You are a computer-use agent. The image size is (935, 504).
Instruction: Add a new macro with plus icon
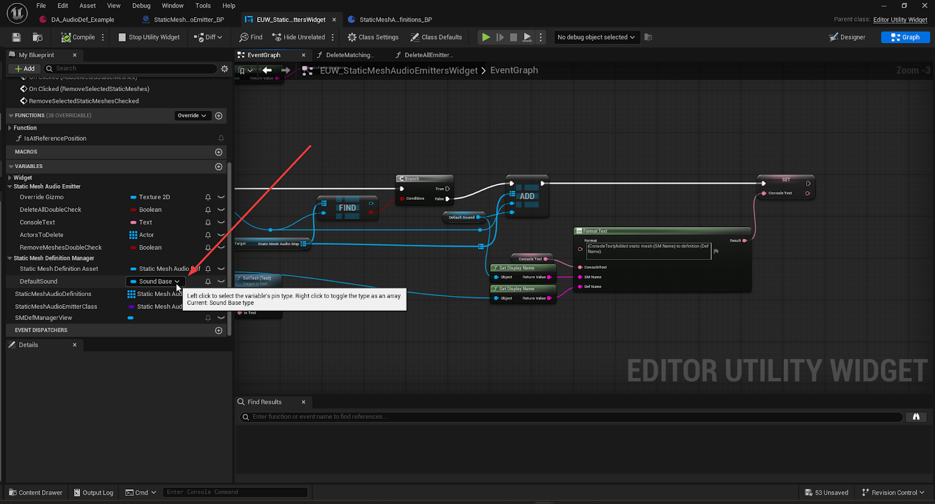click(x=219, y=152)
